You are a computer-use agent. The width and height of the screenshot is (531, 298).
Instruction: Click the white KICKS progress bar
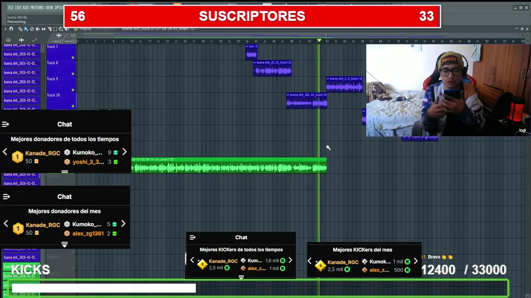click(x=104, y=288)
